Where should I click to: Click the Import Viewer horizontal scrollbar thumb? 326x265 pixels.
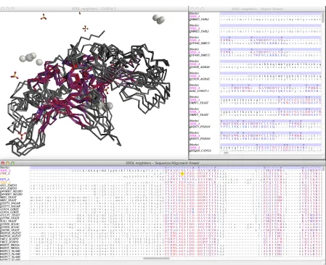[226, 153]
